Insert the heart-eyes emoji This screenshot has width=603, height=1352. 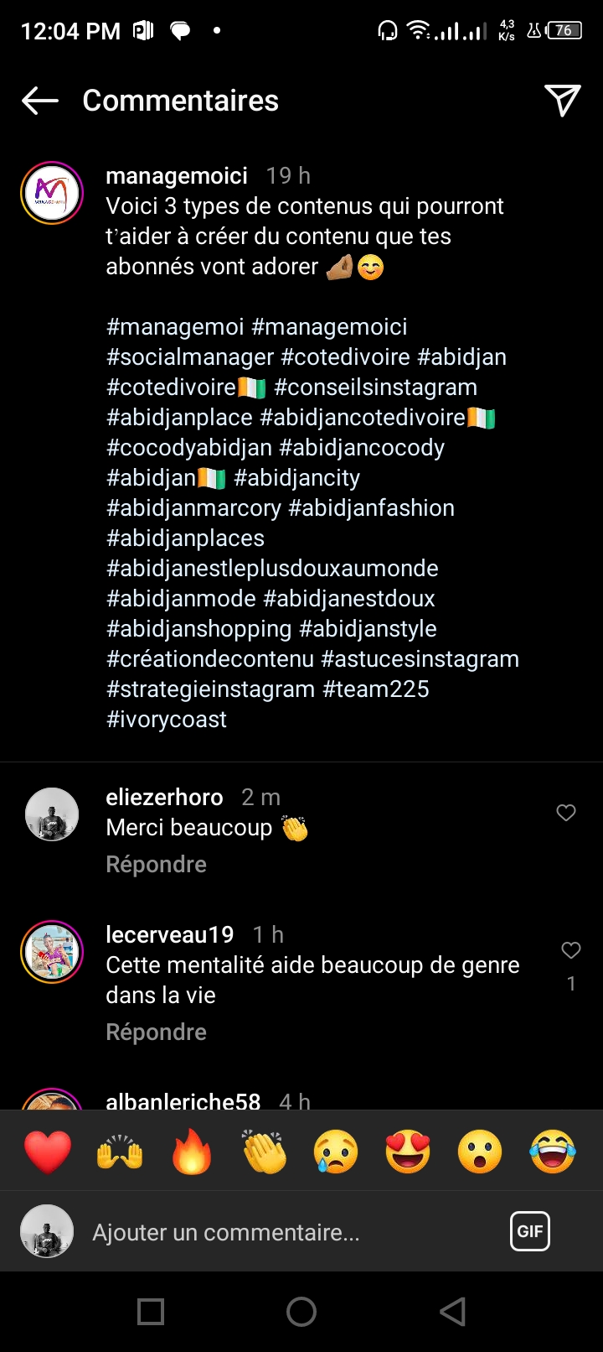click(x=408, y=1151)
